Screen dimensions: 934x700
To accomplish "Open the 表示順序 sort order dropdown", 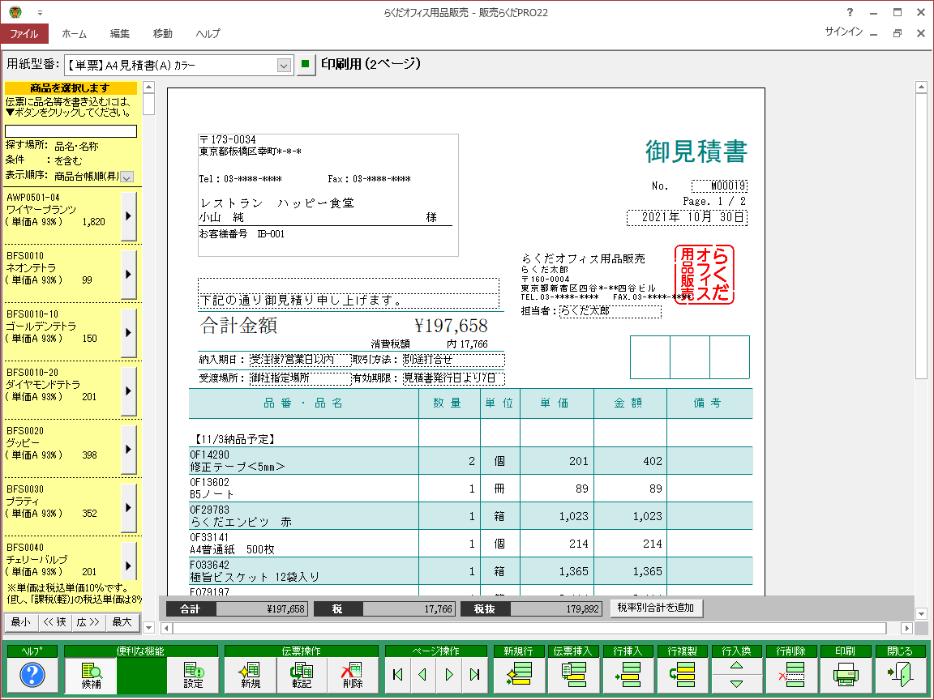I will click(x=126, y=177).
